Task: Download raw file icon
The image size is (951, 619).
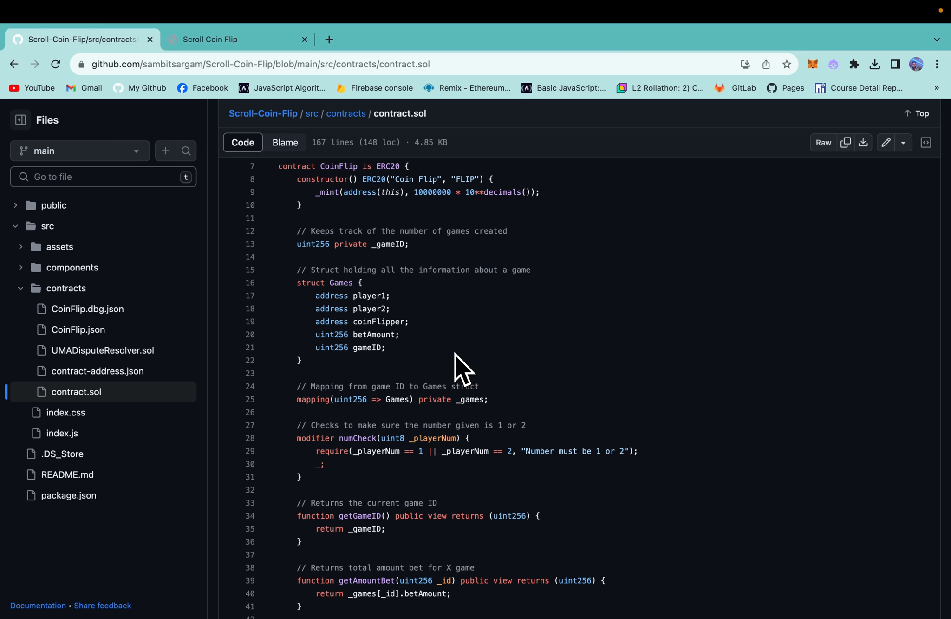Action: 863,143
